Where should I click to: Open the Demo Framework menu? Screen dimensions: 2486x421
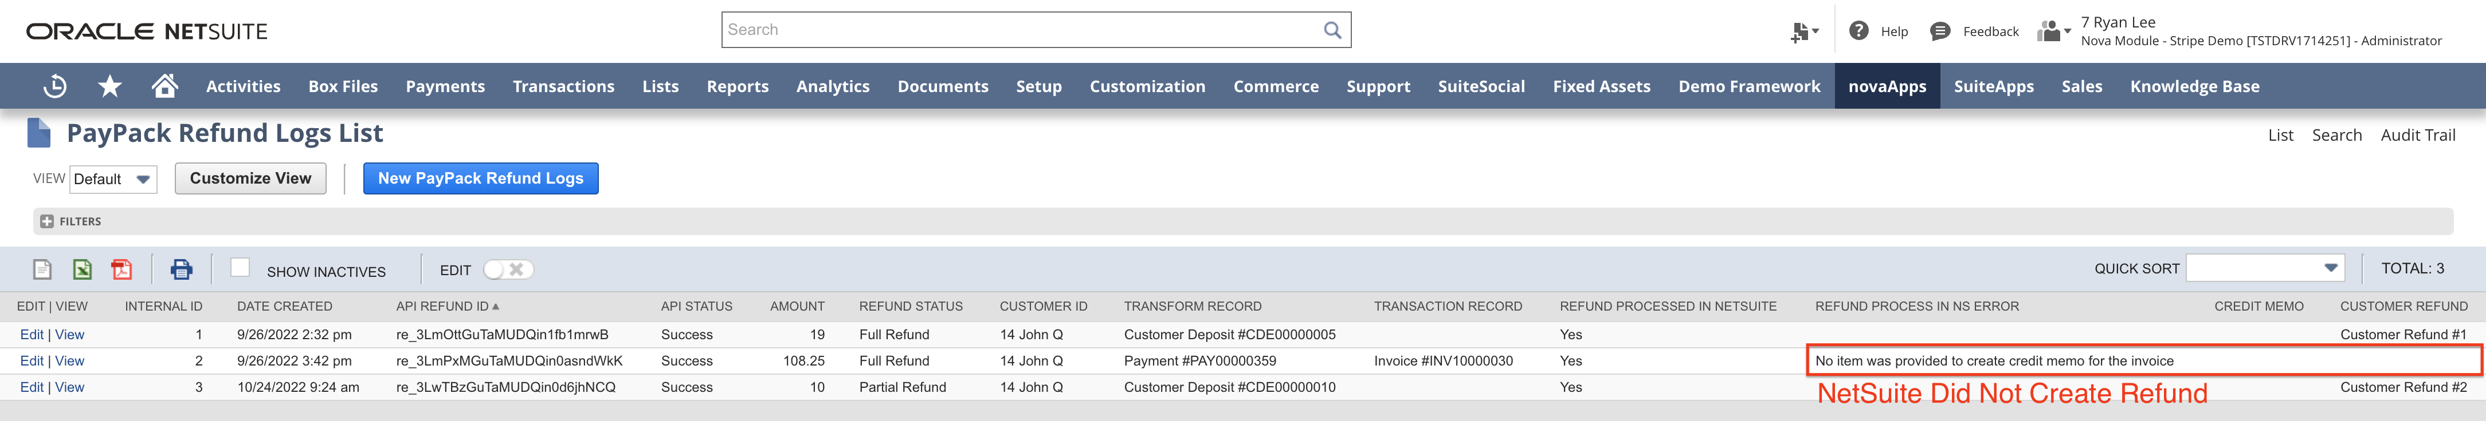pyautogui.click(x=1748, y=86)
